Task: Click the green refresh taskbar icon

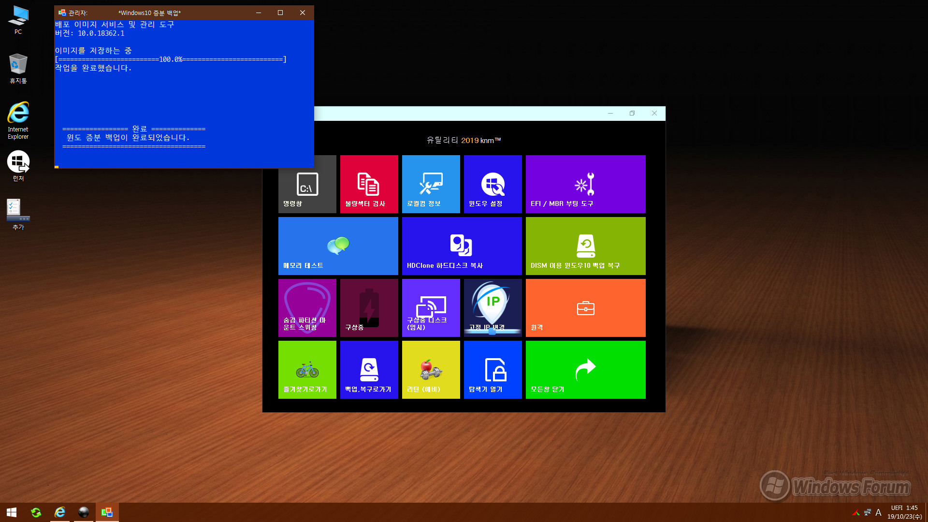Action: coord(36,512)
